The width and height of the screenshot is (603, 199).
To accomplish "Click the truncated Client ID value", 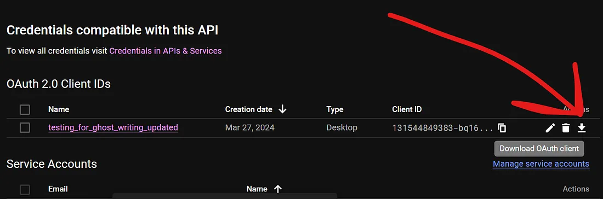I will [x=442, y=128].
